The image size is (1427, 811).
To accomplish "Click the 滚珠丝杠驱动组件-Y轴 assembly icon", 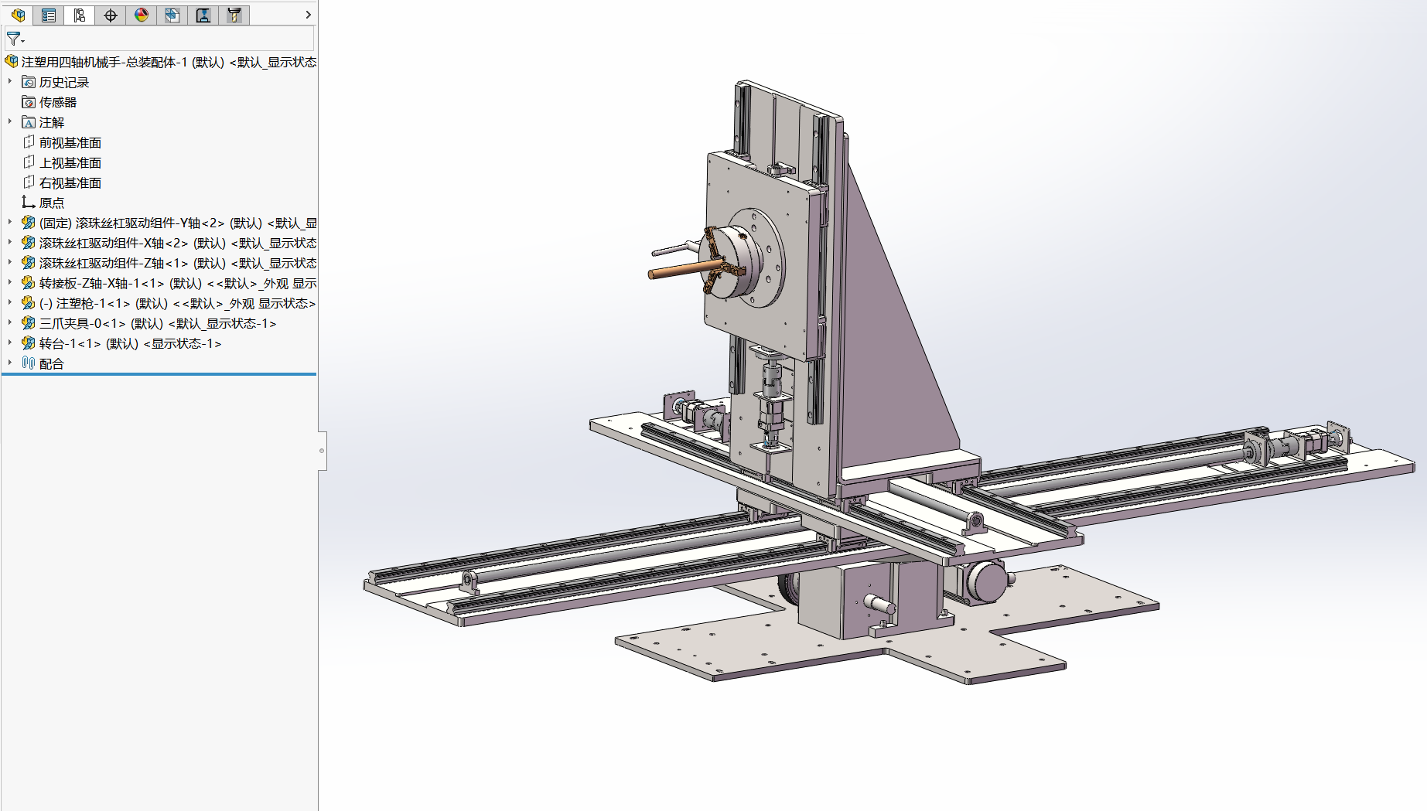I will coord(29,223).
